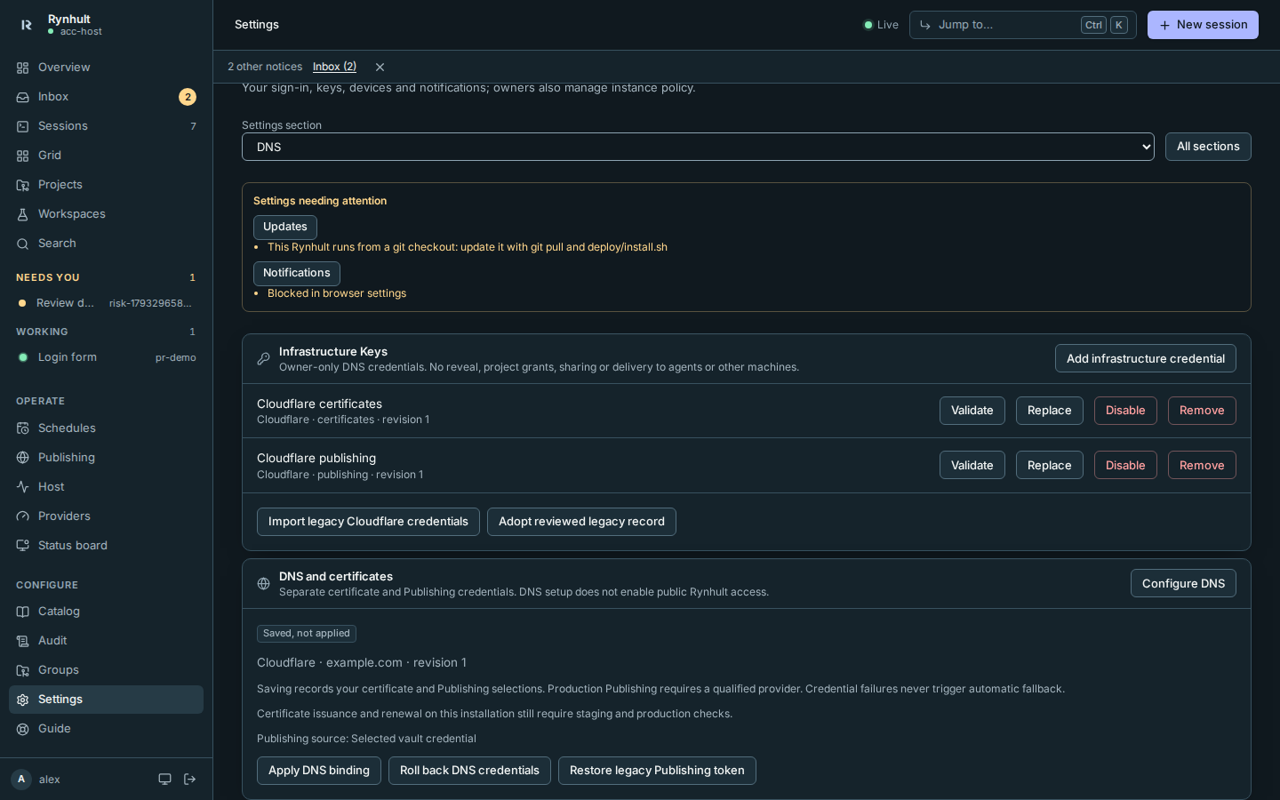Remove Cloudflare certificates credential
Screen dimensions: 1280x800
coord(1202,411)
